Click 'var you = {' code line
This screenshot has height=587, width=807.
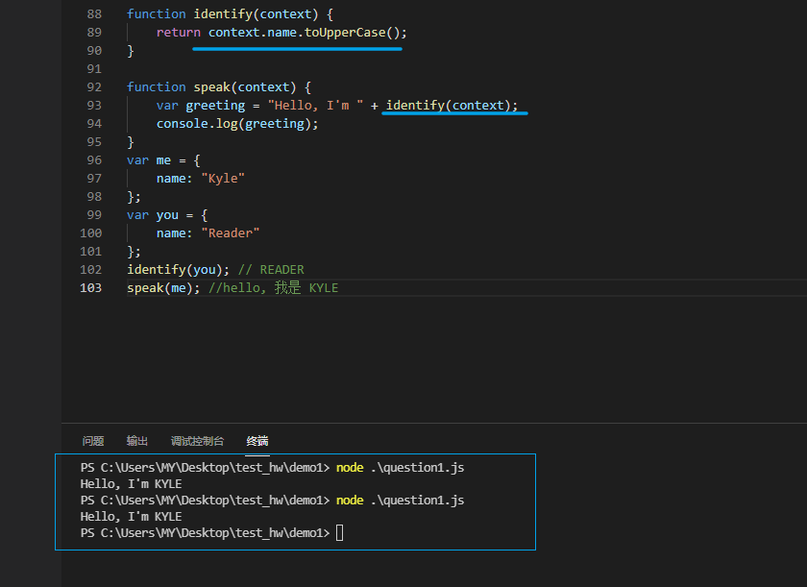[x=167, y=215]
